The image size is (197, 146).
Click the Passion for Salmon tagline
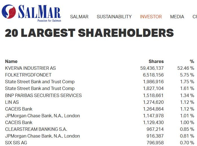pyautogui.click(x=49, y=21)
